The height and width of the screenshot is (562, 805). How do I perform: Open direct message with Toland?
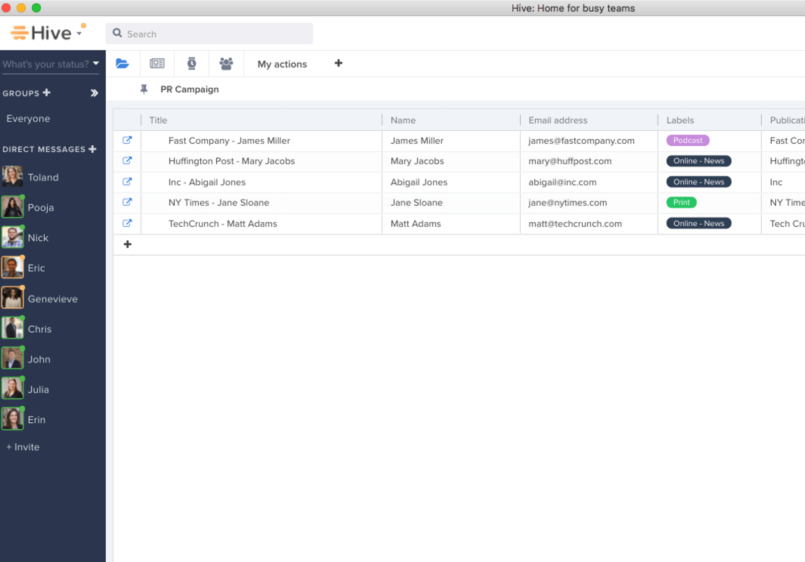[43, 177]
